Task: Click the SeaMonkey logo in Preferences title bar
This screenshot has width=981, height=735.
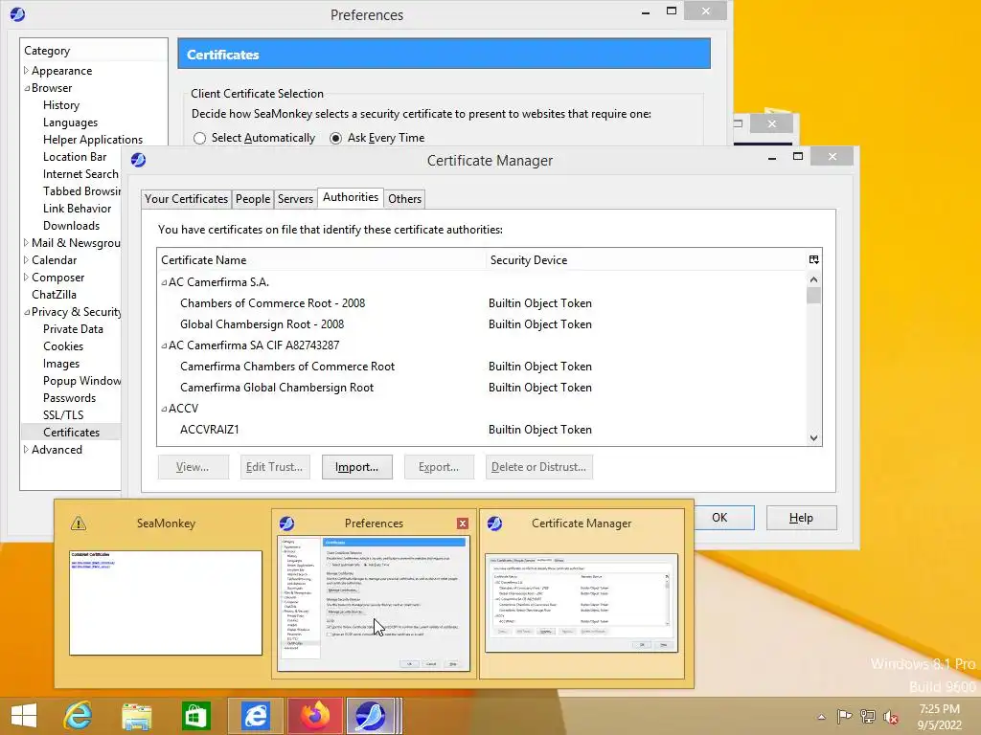Action: click(17, 14)
